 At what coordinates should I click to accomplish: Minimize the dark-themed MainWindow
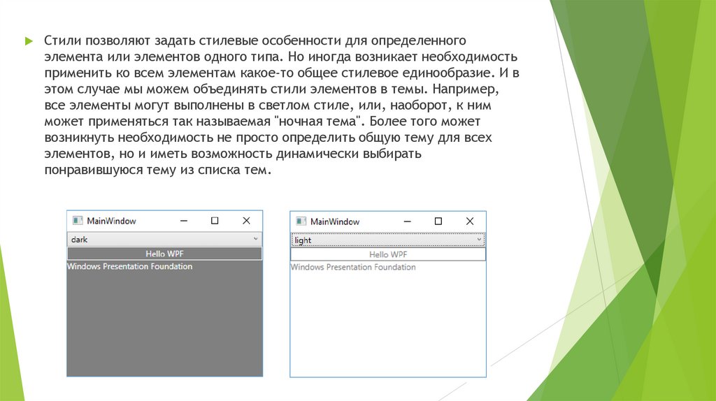tap(184, 221)
